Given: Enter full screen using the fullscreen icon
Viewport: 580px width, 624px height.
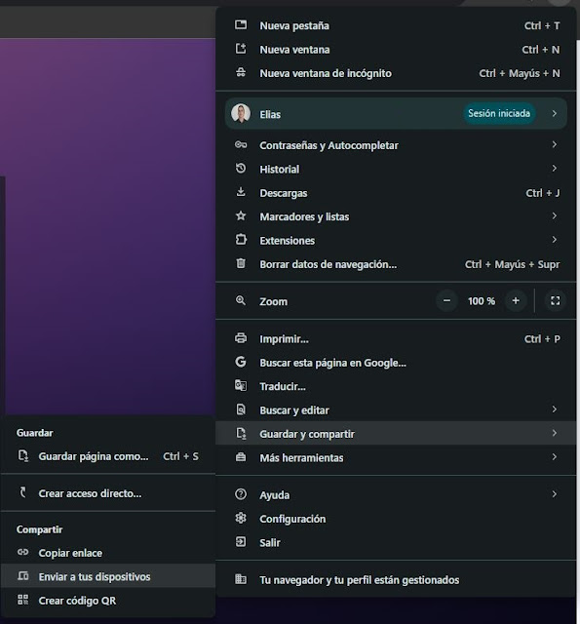Looking at the screenshot, I should [x=556, y=300].
